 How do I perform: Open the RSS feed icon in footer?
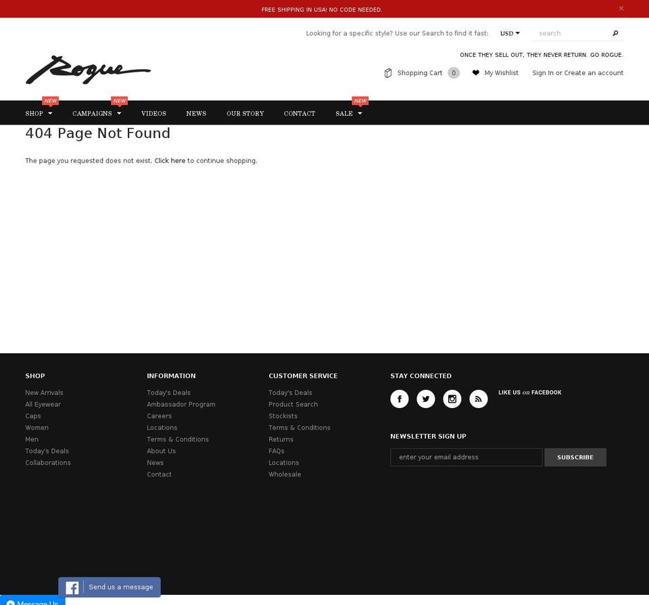click(479, 399)
